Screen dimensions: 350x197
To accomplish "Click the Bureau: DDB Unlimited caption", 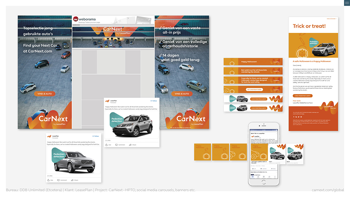I will [101, 190].
